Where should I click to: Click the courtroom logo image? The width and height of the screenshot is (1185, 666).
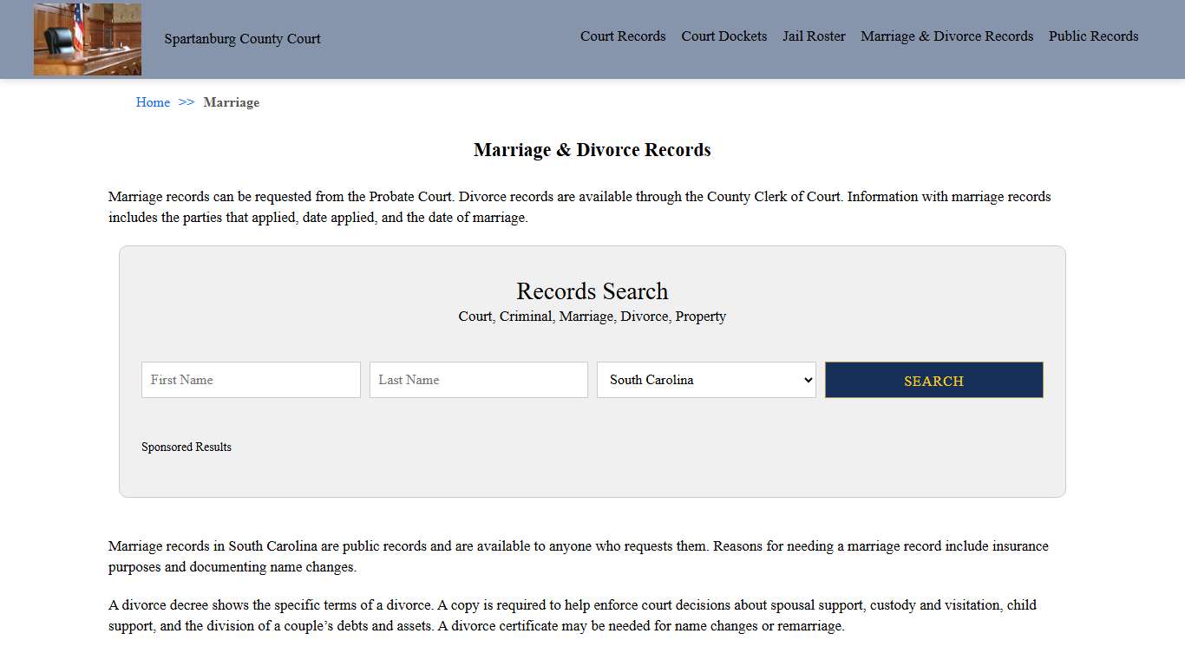pyautogui.click(x=87, y=39)
